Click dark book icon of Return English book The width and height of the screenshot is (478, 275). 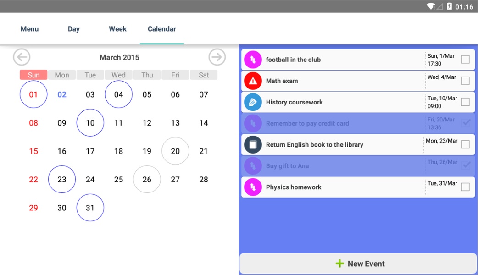[x=253, y=145]
